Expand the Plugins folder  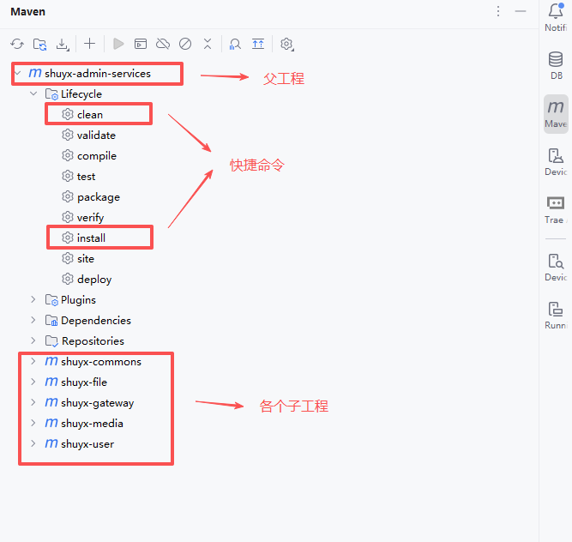33,299
